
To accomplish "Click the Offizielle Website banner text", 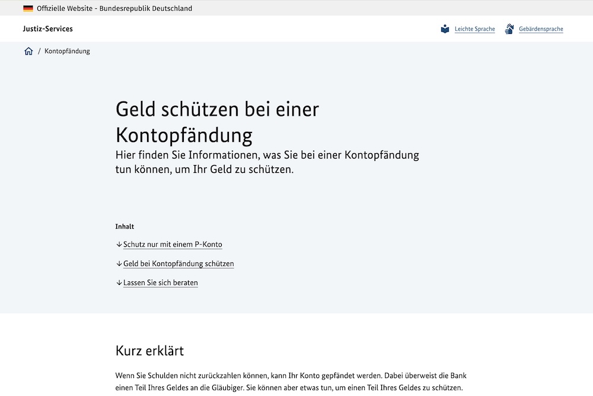I will (x=114, y=8).
